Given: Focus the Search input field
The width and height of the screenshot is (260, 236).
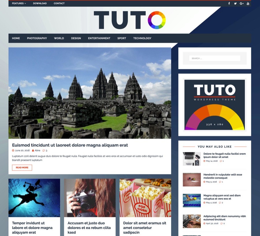Looking at the screenshot, I should 215,58.
